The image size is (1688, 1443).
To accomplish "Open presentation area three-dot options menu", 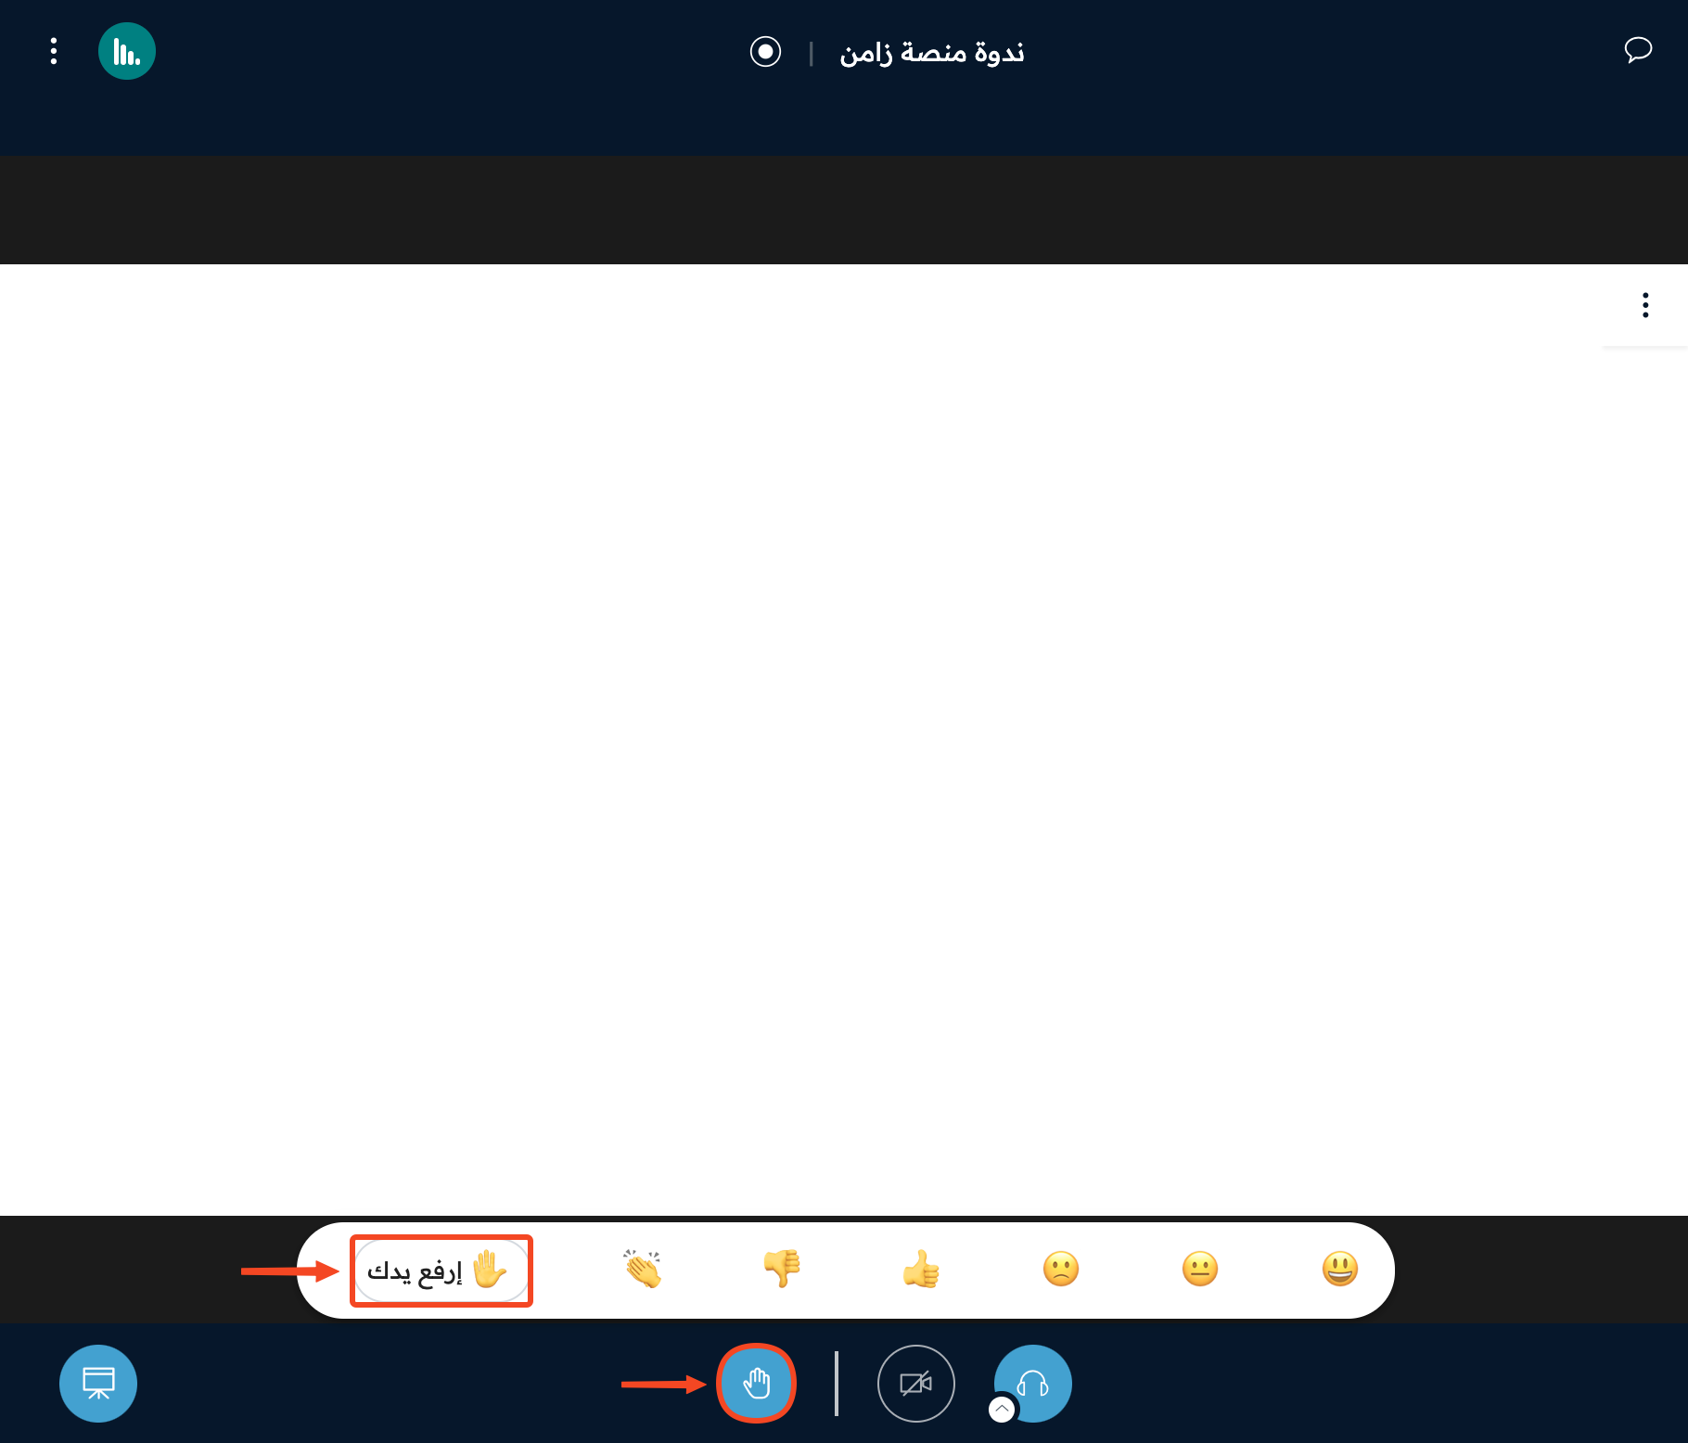I will 1645,305.
